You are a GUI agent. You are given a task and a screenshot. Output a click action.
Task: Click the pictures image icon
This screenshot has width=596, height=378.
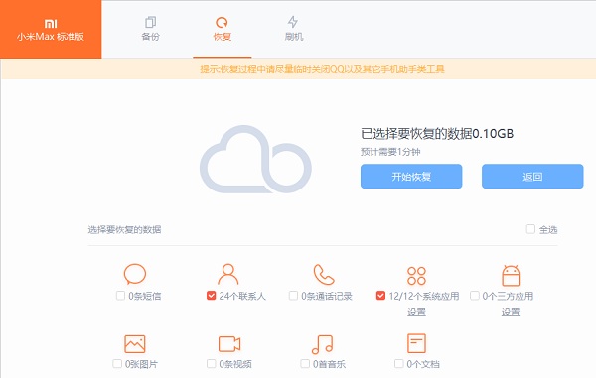point(135,344)
